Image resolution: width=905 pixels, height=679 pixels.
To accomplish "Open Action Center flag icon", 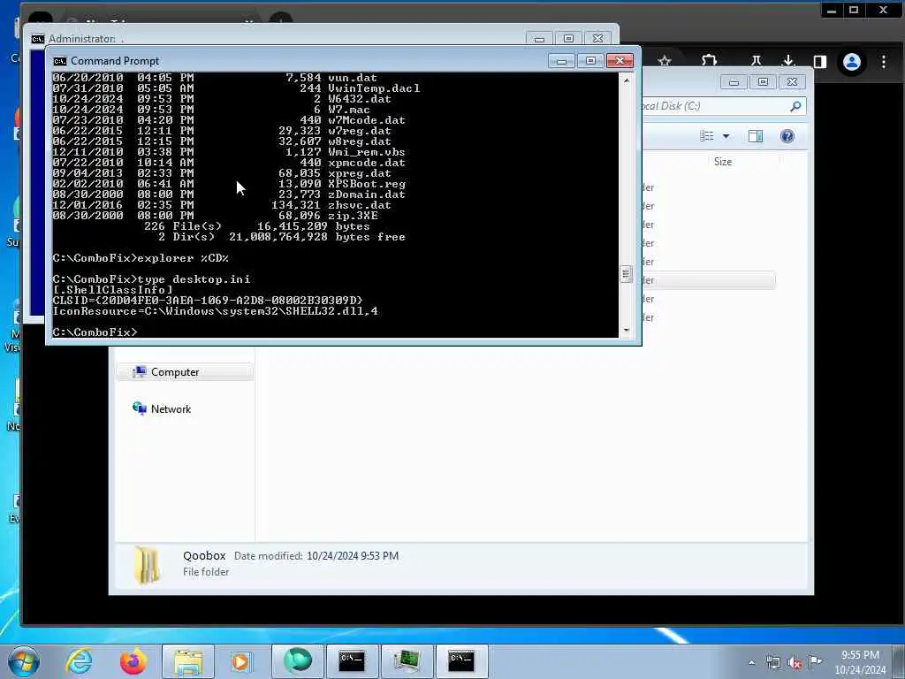I will [815, 661].
